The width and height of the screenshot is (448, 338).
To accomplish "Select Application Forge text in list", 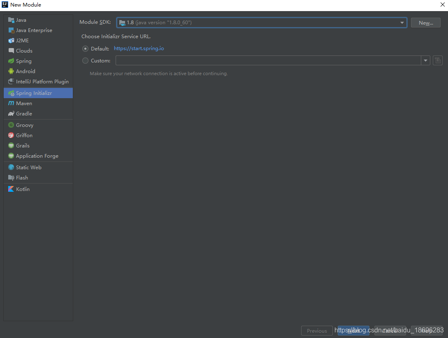I will [x=37, y=156].
